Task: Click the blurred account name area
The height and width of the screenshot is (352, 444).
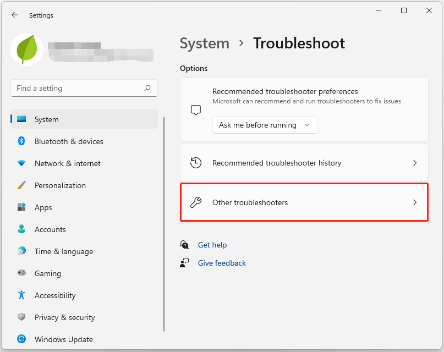Action: point(101,52)
